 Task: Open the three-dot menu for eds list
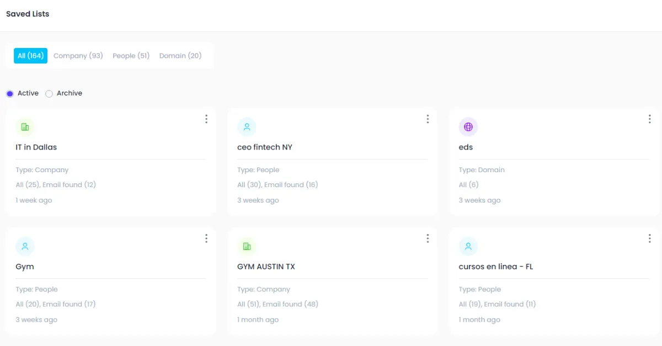tap(649, 119)
